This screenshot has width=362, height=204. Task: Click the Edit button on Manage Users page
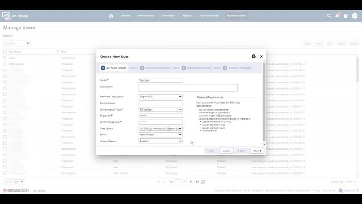pyautogui.click(x=329, y=44)
